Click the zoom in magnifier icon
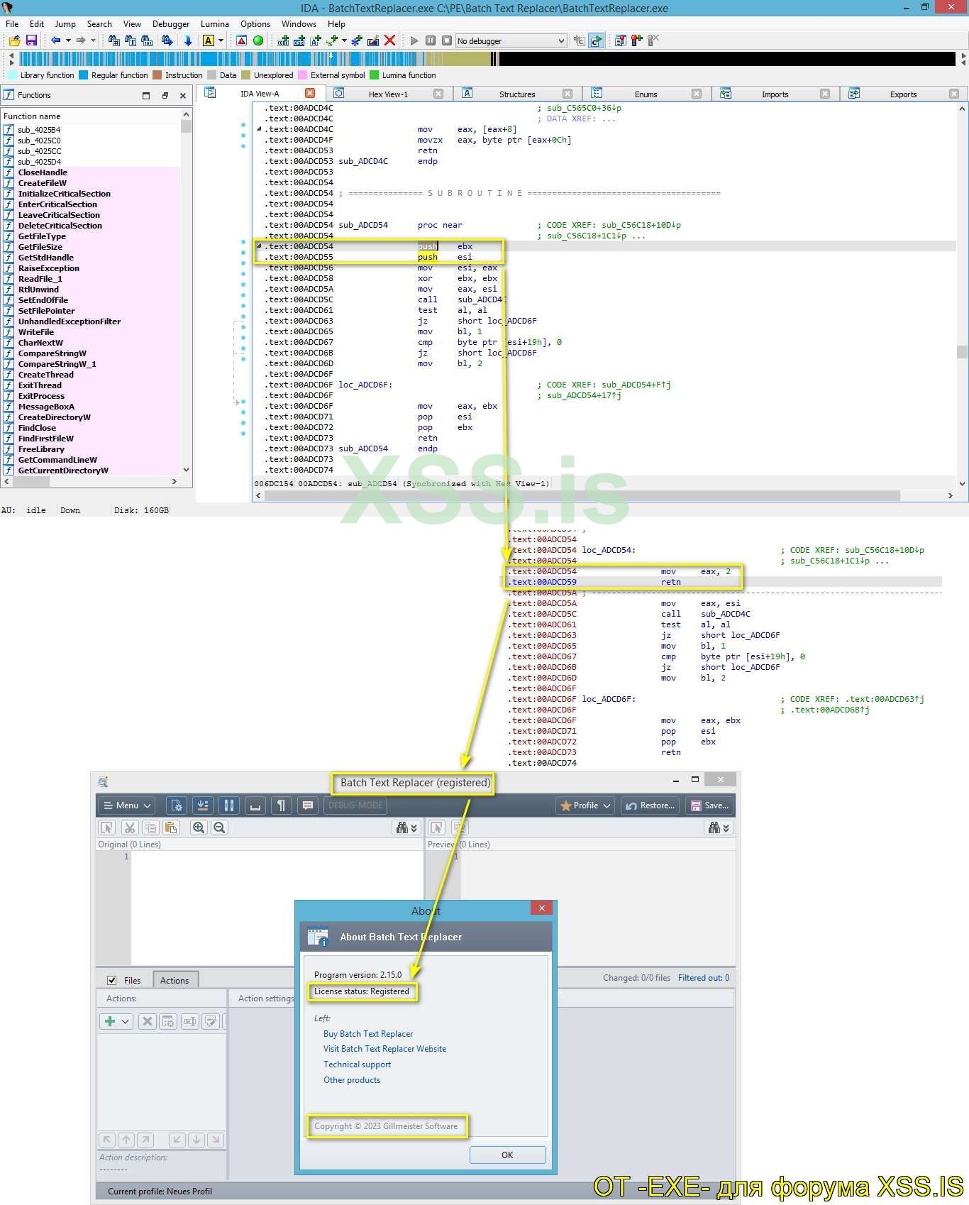 pos(199,827)
